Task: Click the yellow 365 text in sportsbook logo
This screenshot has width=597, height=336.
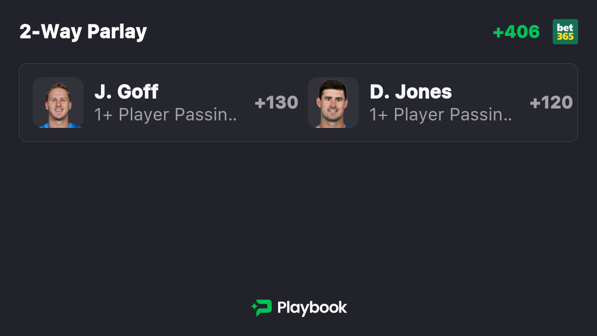Action: (565, 37)
